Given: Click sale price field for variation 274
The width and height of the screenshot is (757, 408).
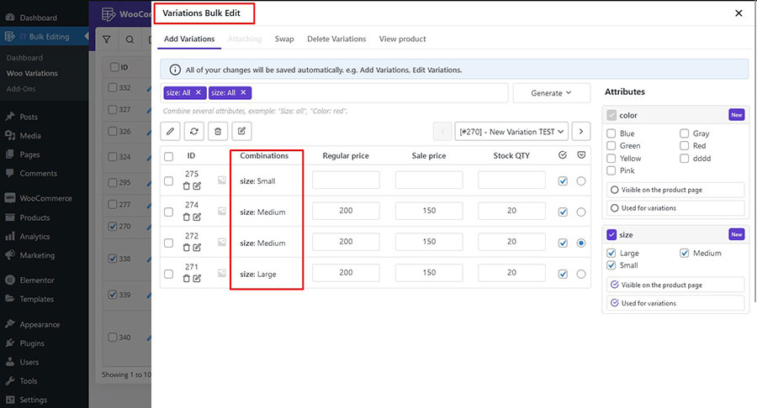Looking at the screenshot, I should (429, 211).
